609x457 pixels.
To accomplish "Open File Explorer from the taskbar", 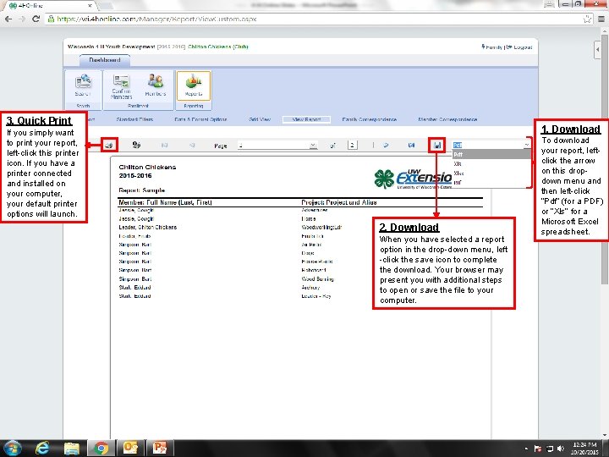I will [x=71, y=449].
